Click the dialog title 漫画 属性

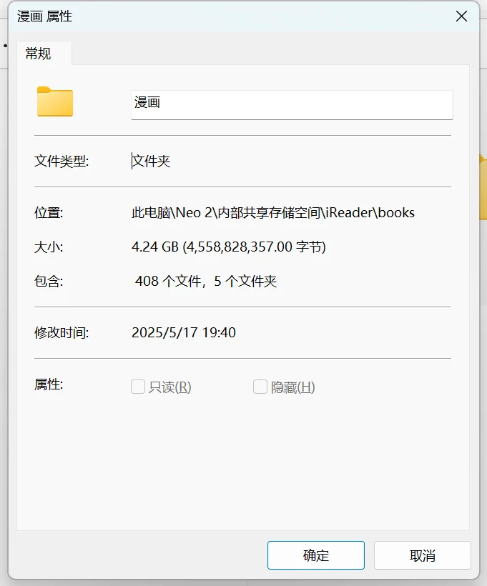pyautogui.click(x=44, y=16)
